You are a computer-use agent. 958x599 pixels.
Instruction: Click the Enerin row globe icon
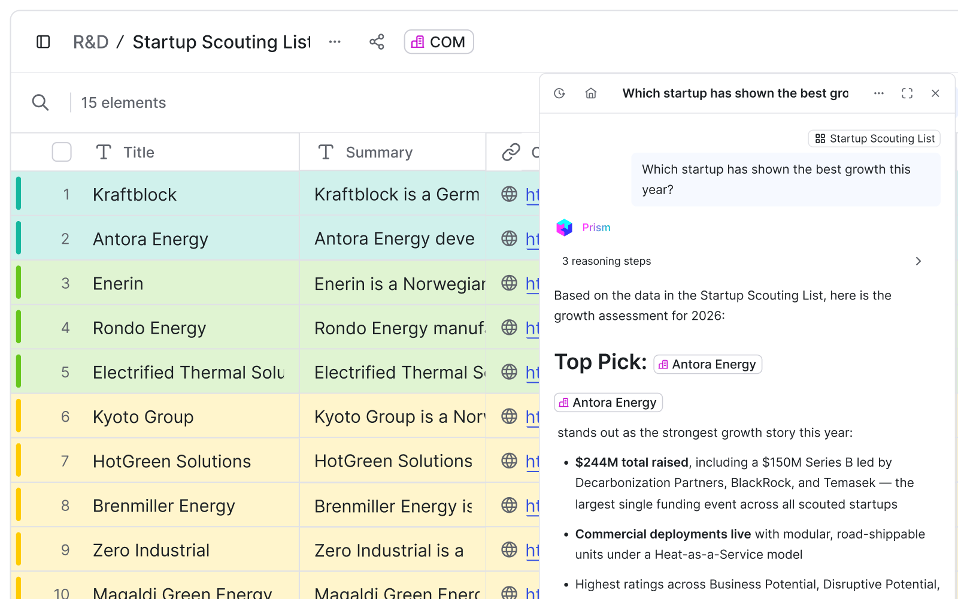point(510,283)
